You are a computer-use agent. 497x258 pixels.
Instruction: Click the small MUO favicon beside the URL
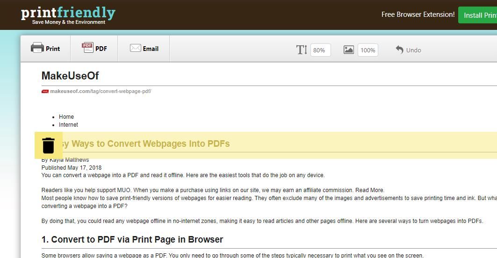(x=45, y=92)
